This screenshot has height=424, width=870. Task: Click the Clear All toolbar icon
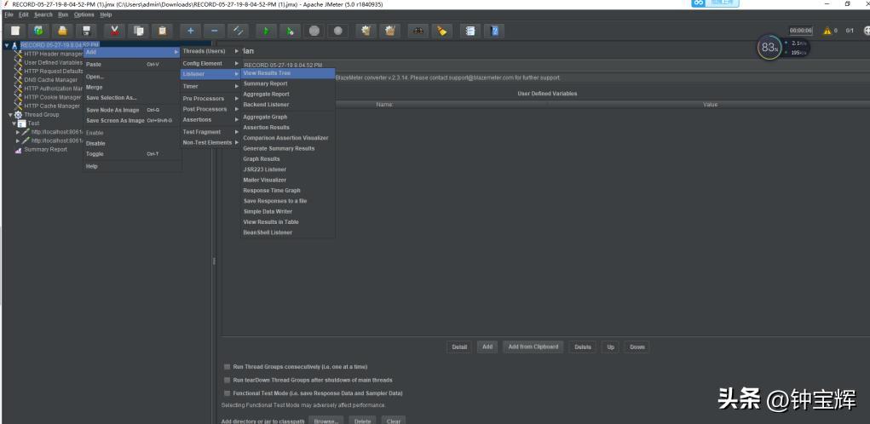point(390,31)
